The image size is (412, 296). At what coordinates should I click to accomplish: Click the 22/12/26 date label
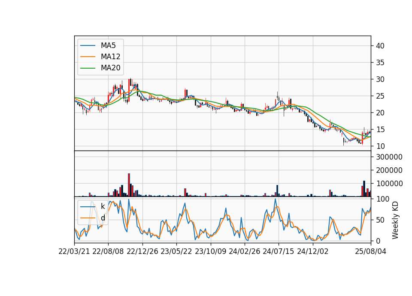tap(142, 251)
